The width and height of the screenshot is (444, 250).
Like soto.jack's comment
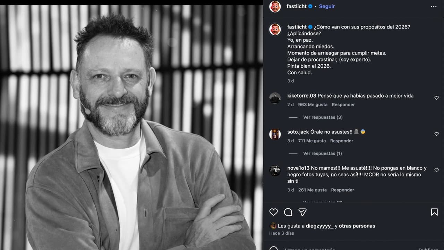436,134
